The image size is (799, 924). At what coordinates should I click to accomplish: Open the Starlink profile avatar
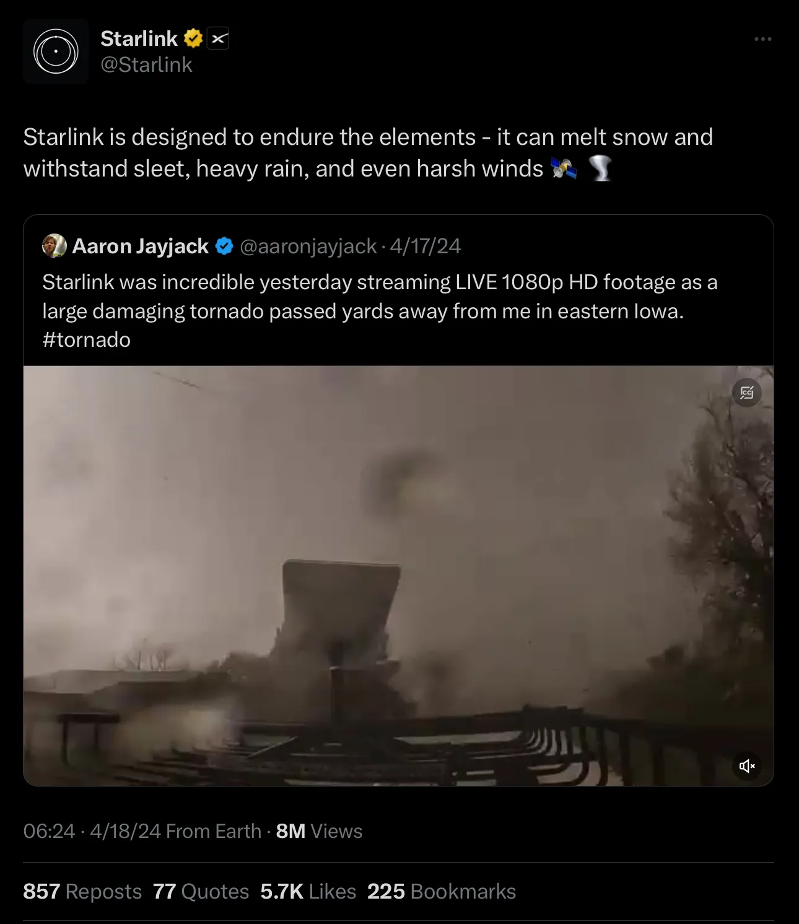click(56, 51)
